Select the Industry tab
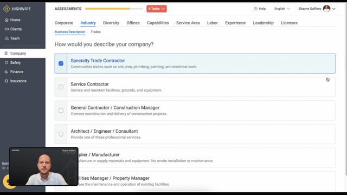Image resolution: width=347 pixels, height=195 pixels. tap(88, 23)
